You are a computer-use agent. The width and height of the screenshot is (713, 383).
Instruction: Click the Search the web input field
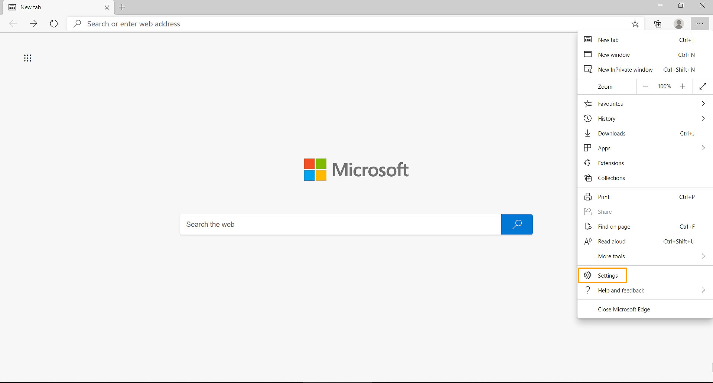tap(340, 225)
